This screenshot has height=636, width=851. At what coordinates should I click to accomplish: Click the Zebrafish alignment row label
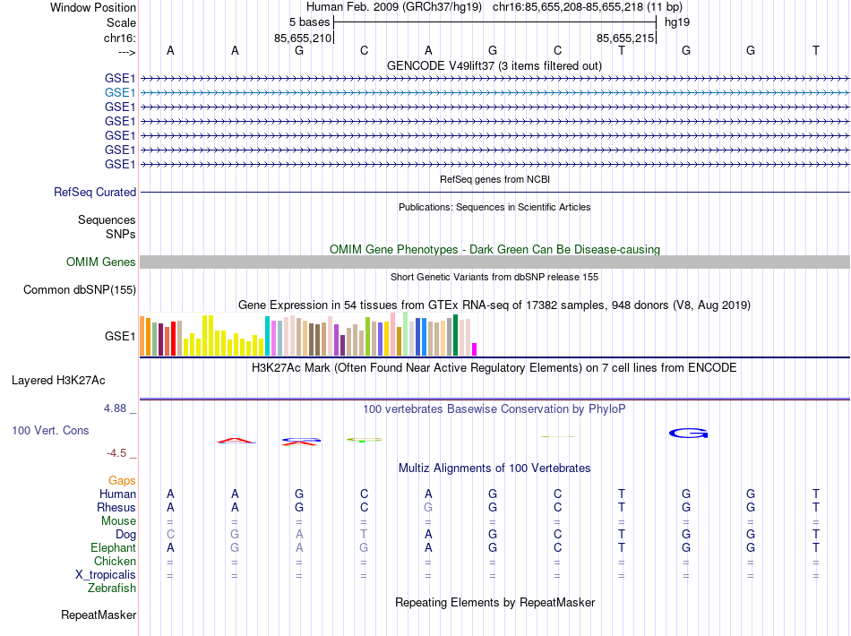112,589
